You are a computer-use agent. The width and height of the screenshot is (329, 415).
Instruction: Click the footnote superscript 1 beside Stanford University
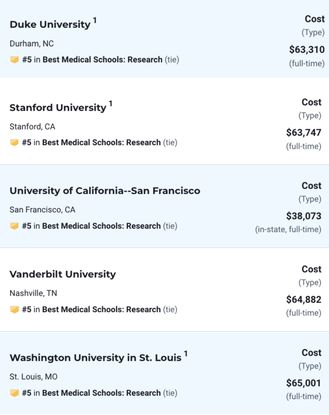(110, 104)
